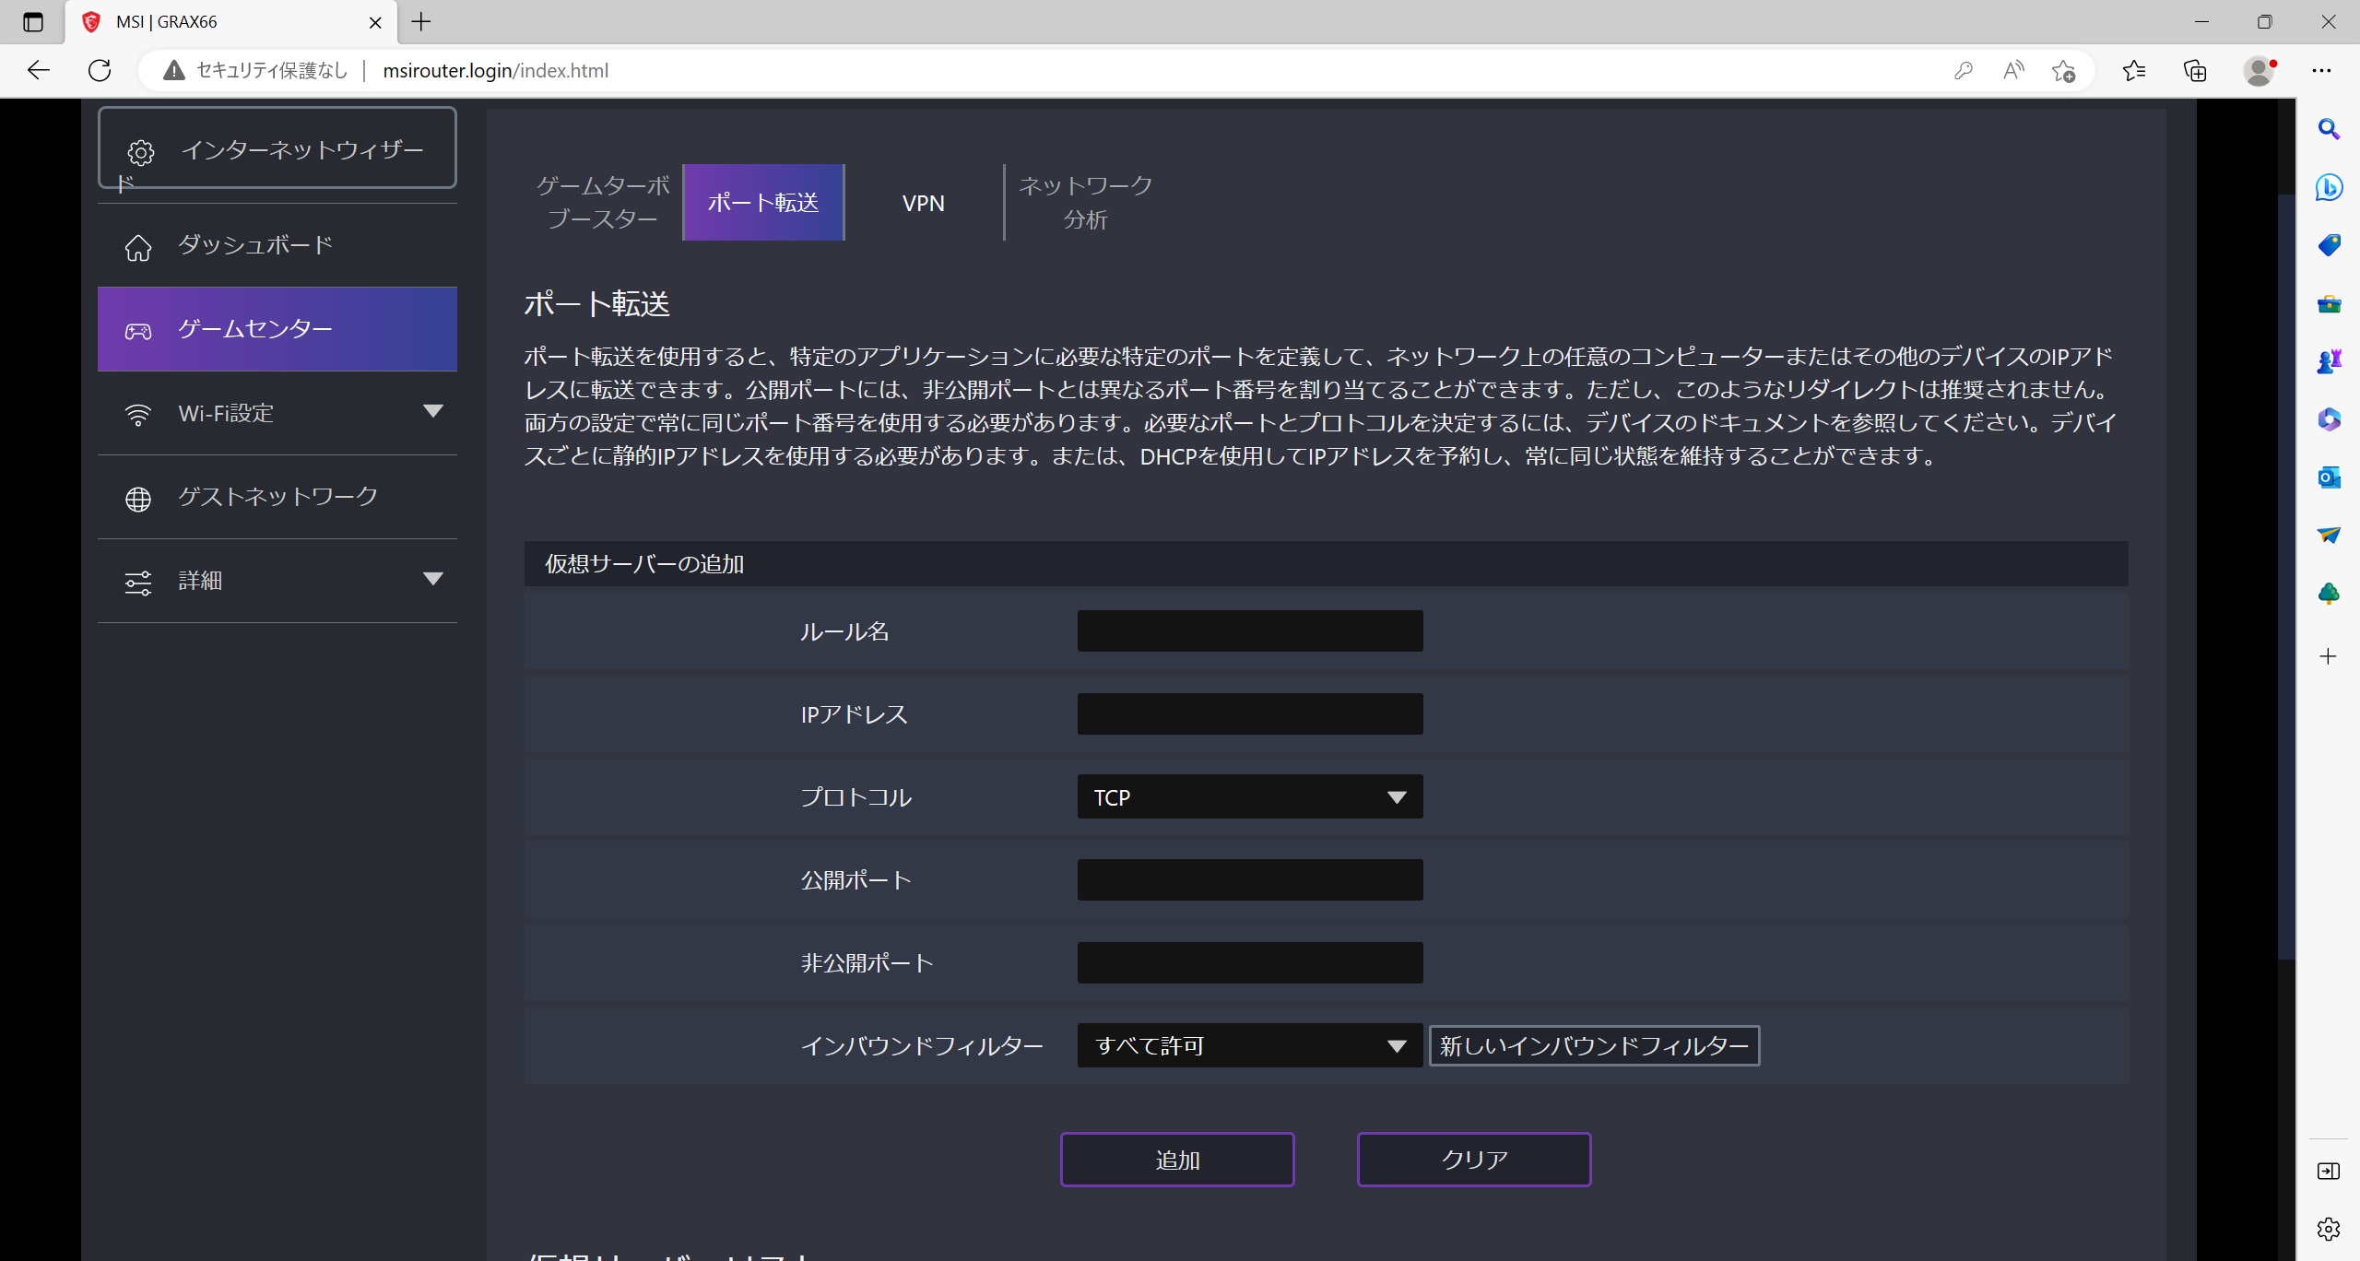Open Wi-Fi設定 in the sidebar
The image size is (2360, 1261).
(277, 413)
